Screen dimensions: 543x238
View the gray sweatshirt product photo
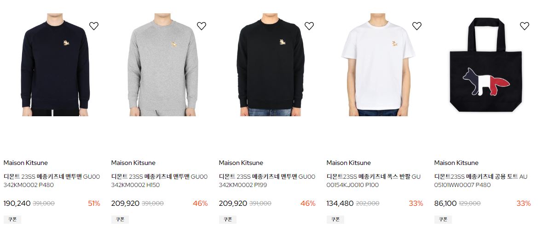(x=163, y=65)
